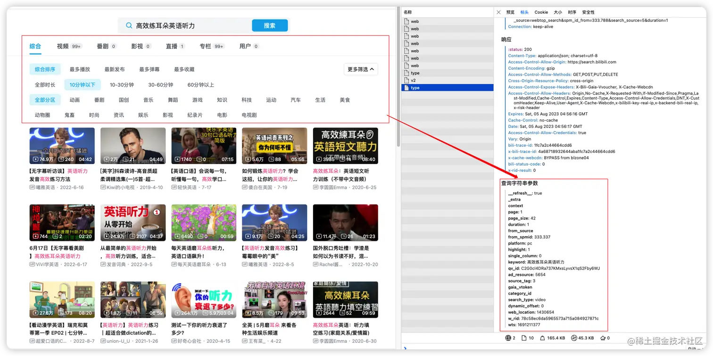The height and width of the screenshot is (356, 713).
Task: Click keyword value 高效练耳朵英语听力 in query parameters
Action: 546,262
